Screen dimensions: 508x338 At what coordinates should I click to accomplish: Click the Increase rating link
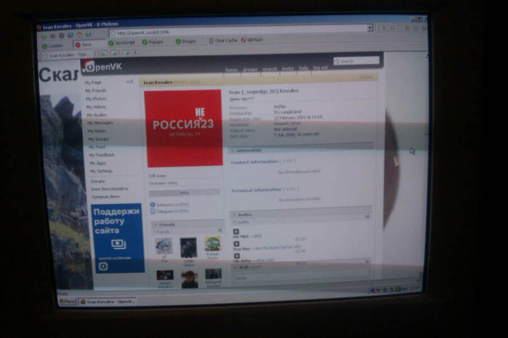coord(163,183)
